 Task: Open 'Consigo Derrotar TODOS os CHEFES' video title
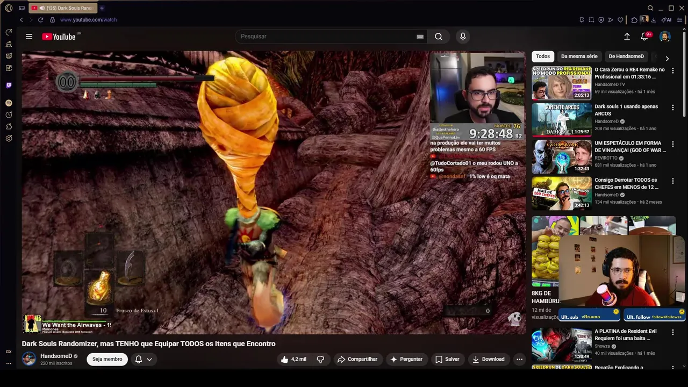[x=627, y=184]
